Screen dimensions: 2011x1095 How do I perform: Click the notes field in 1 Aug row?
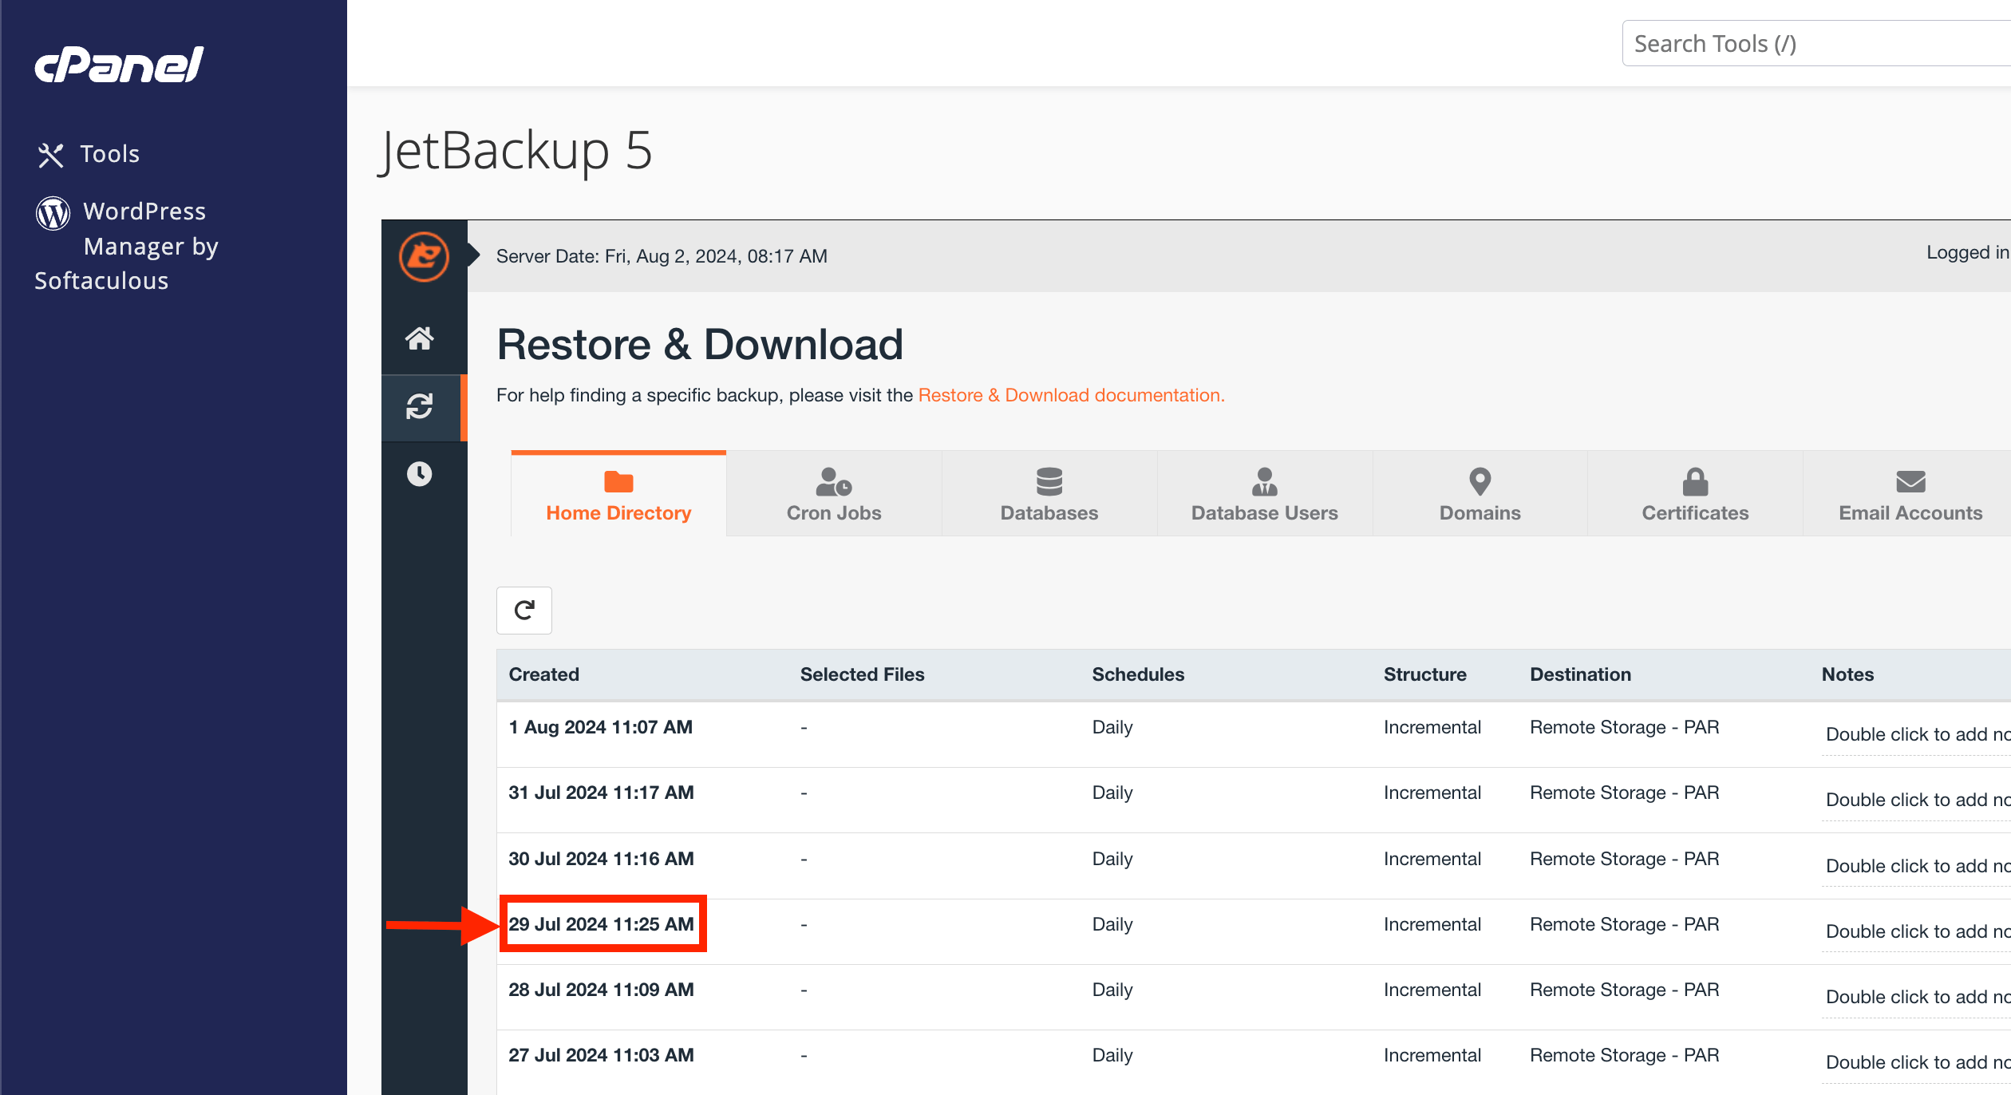pyautogui.click(x=1917, y=734)
